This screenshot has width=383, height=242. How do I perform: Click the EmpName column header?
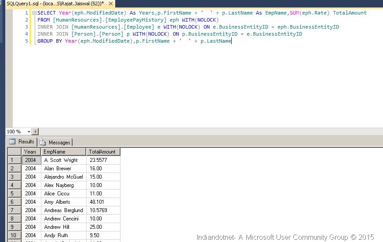tap(63, 152)
